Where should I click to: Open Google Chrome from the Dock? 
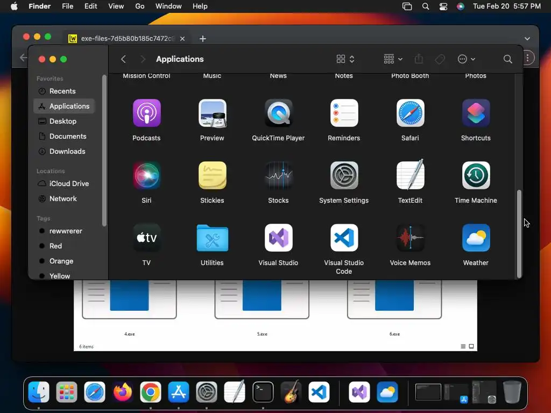tap(151, 392)
